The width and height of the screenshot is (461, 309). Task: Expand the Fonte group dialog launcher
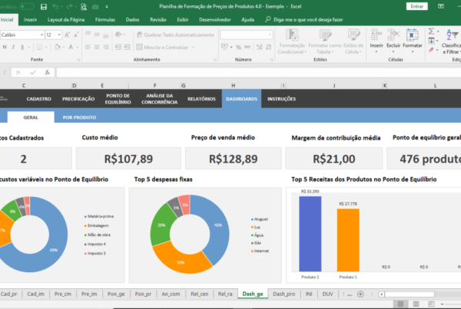pyautogui.click(x=78, y=60)
